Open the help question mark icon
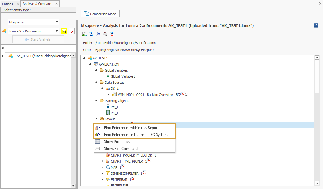 [x=316, y=25]
